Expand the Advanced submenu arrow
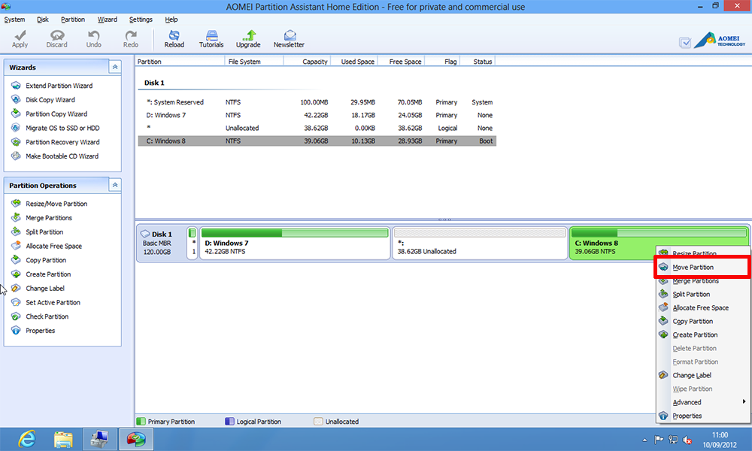Image resolution: width=752 pixels, height=451 pixels. pyautogui.click(x=744, y=401)
